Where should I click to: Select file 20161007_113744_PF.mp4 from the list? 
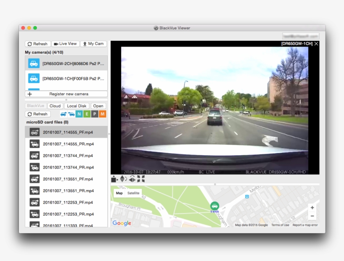66,155
